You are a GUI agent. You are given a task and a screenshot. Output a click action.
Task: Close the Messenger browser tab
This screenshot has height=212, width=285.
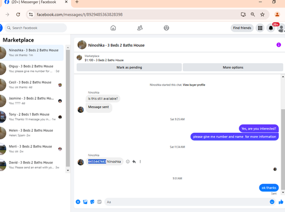(x=66, y=2)
